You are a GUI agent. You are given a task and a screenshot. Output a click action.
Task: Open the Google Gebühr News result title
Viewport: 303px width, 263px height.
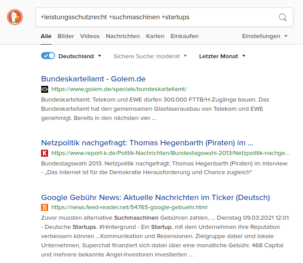156,197
